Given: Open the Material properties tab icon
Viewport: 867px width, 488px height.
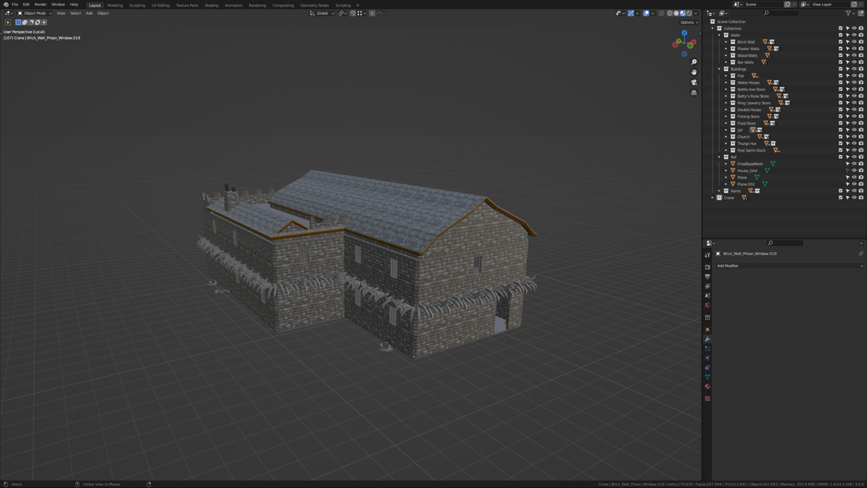Looking at the screenshot, I should click(x=707, y=387).
